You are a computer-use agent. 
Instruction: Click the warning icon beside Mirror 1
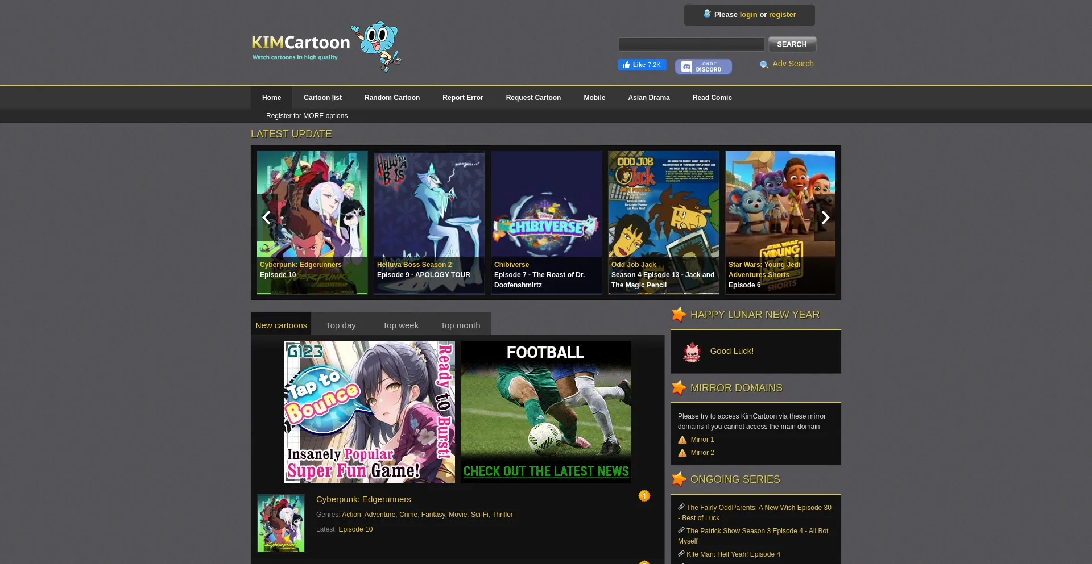pyautogui.click(x=682, y=440)
